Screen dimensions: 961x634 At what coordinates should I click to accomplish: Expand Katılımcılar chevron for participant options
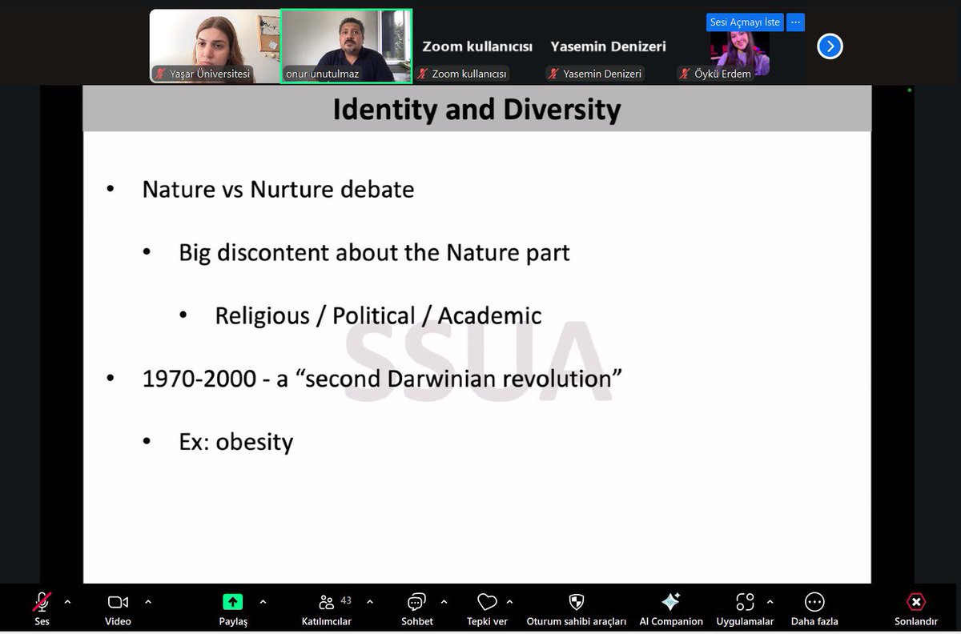pos(369,603)
